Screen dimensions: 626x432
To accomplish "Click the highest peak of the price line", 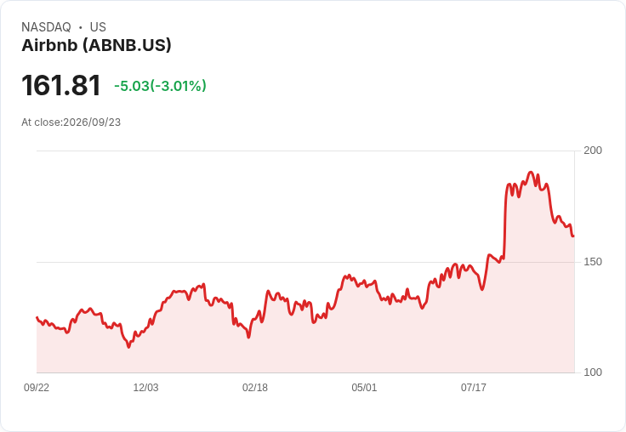I will point(531,173).
